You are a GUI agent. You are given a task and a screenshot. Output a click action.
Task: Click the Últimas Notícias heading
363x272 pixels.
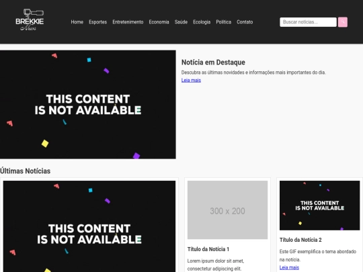[26, 171]
